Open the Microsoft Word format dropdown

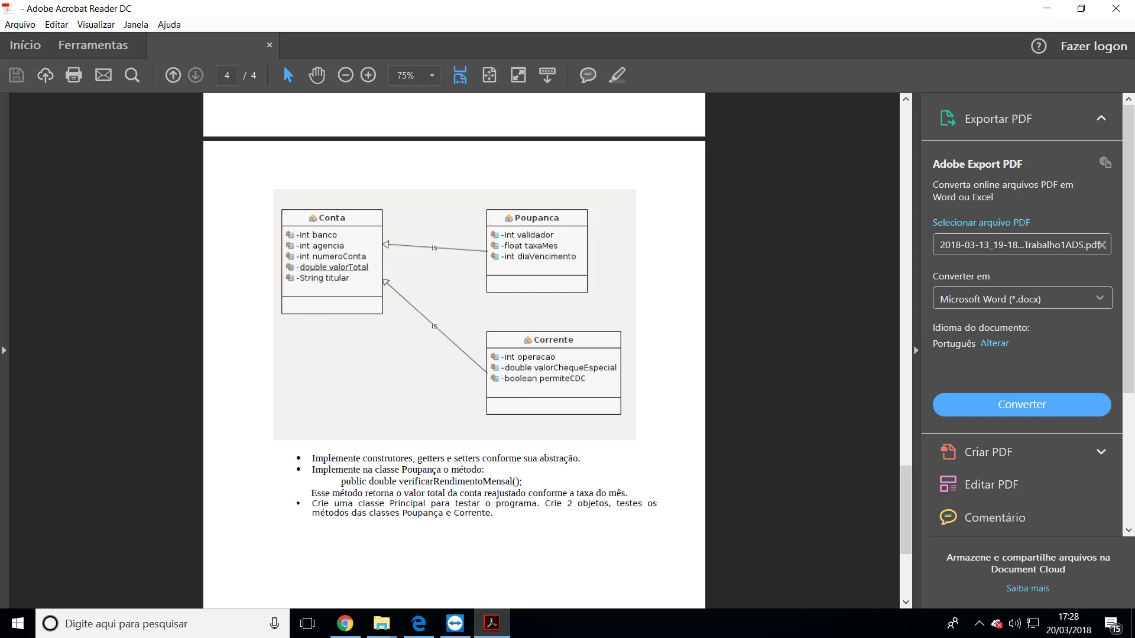(x=1022, y=298)
